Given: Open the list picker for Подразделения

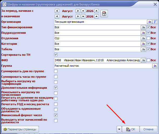Looking at the screenshot, I should coord(143,33).
